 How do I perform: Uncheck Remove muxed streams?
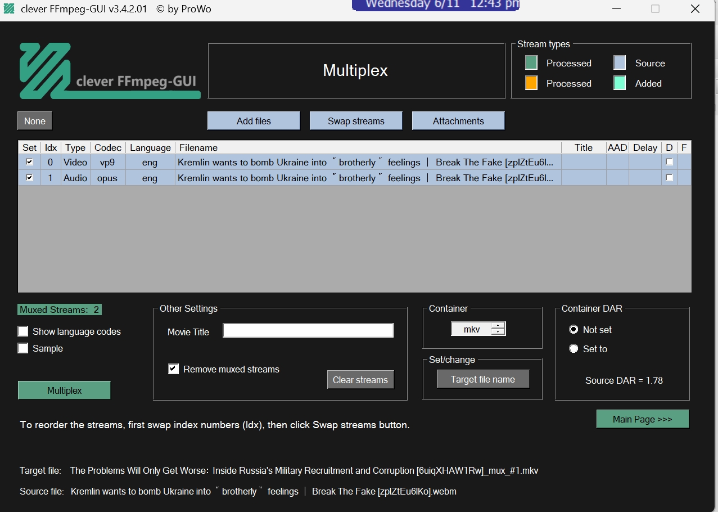pos(174,369)
